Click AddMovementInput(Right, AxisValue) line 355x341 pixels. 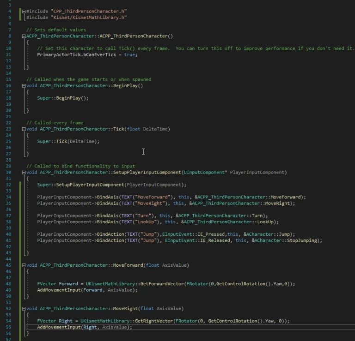coord(85,327)
